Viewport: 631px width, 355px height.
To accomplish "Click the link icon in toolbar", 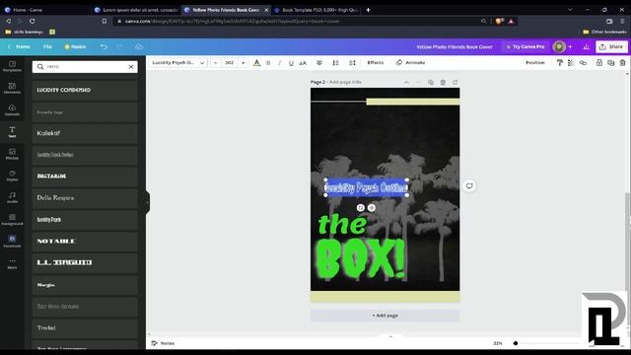I will (583, 63).
